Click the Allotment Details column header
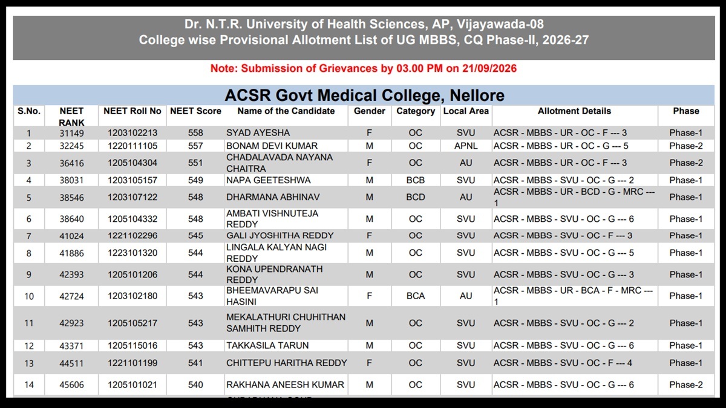 tap(575, 111)
